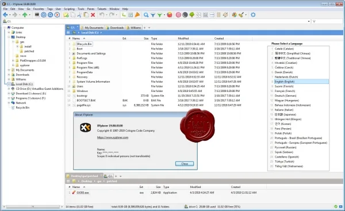Click the Cut scissors icon
345x211 pixels.
[79, 15]
